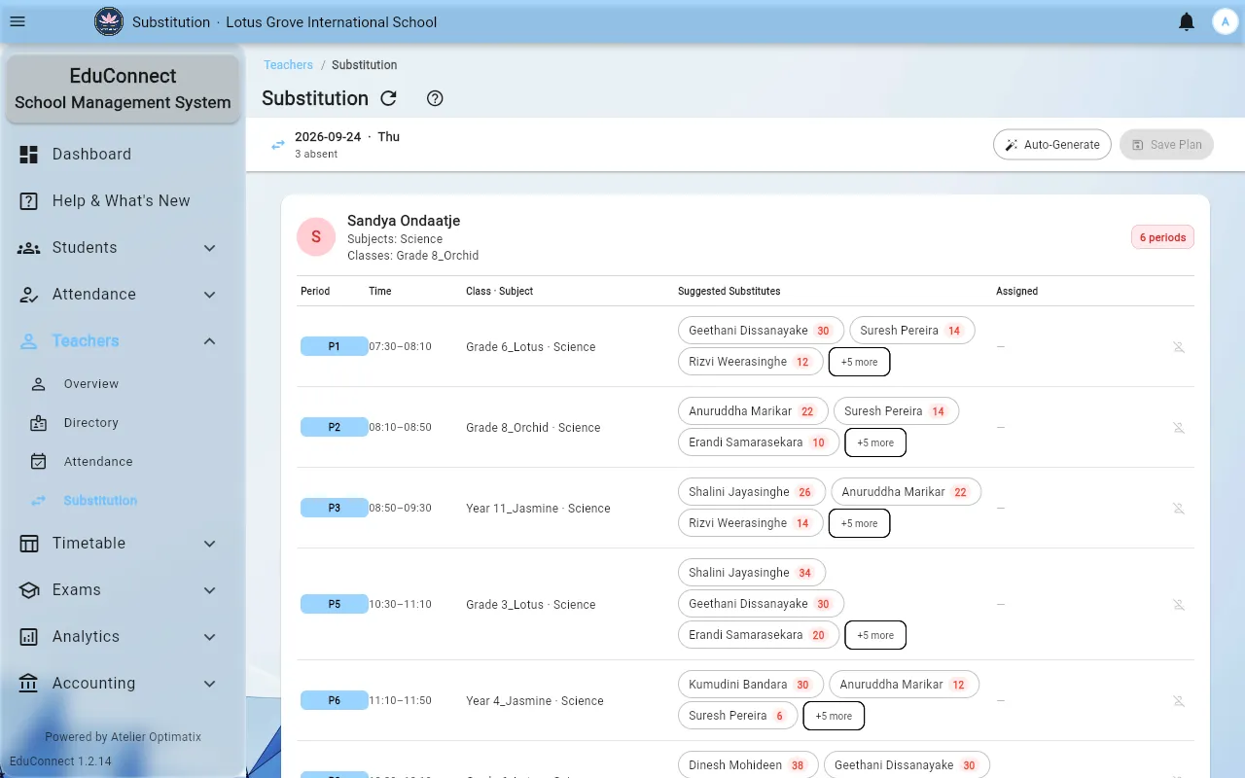1245x778 pixels.
Task: Open Teachers Directory submenu item
Action: point(123,422)
